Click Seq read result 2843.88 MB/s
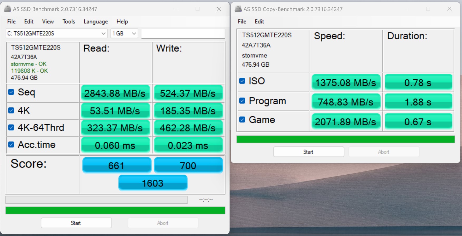The width and height of the screenshot is (462, 236). pos(115,93)
